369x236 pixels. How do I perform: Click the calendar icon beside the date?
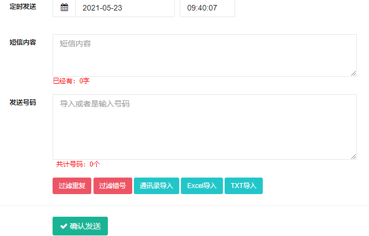point(64,8)
